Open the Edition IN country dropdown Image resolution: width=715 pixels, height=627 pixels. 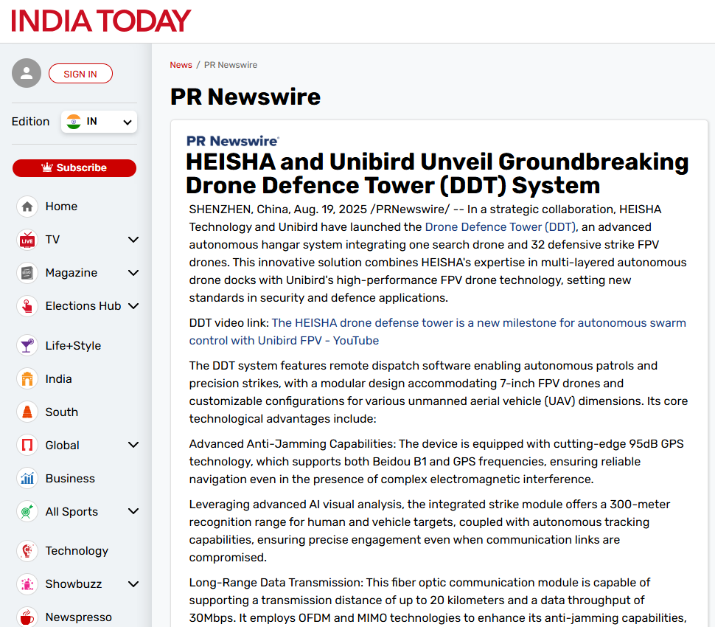click(x=99, y=122)
